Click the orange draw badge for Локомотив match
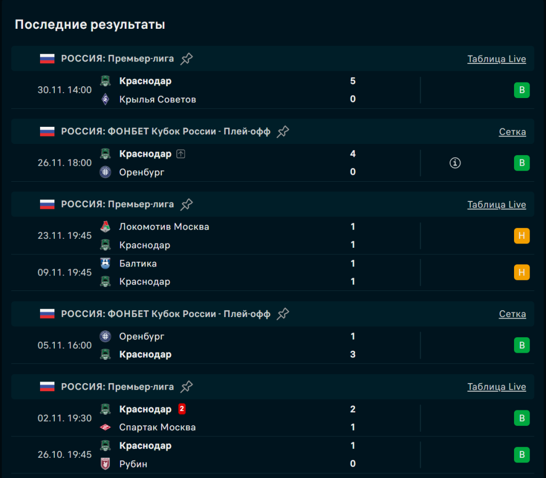 [521, 236]
